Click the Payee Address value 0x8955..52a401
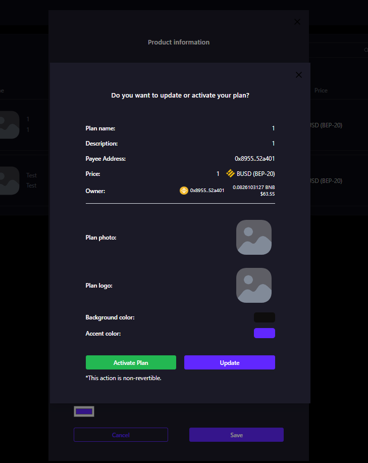The height and width of the screenshot is (463, 368). pyautogui.click(x=254, y=159)
